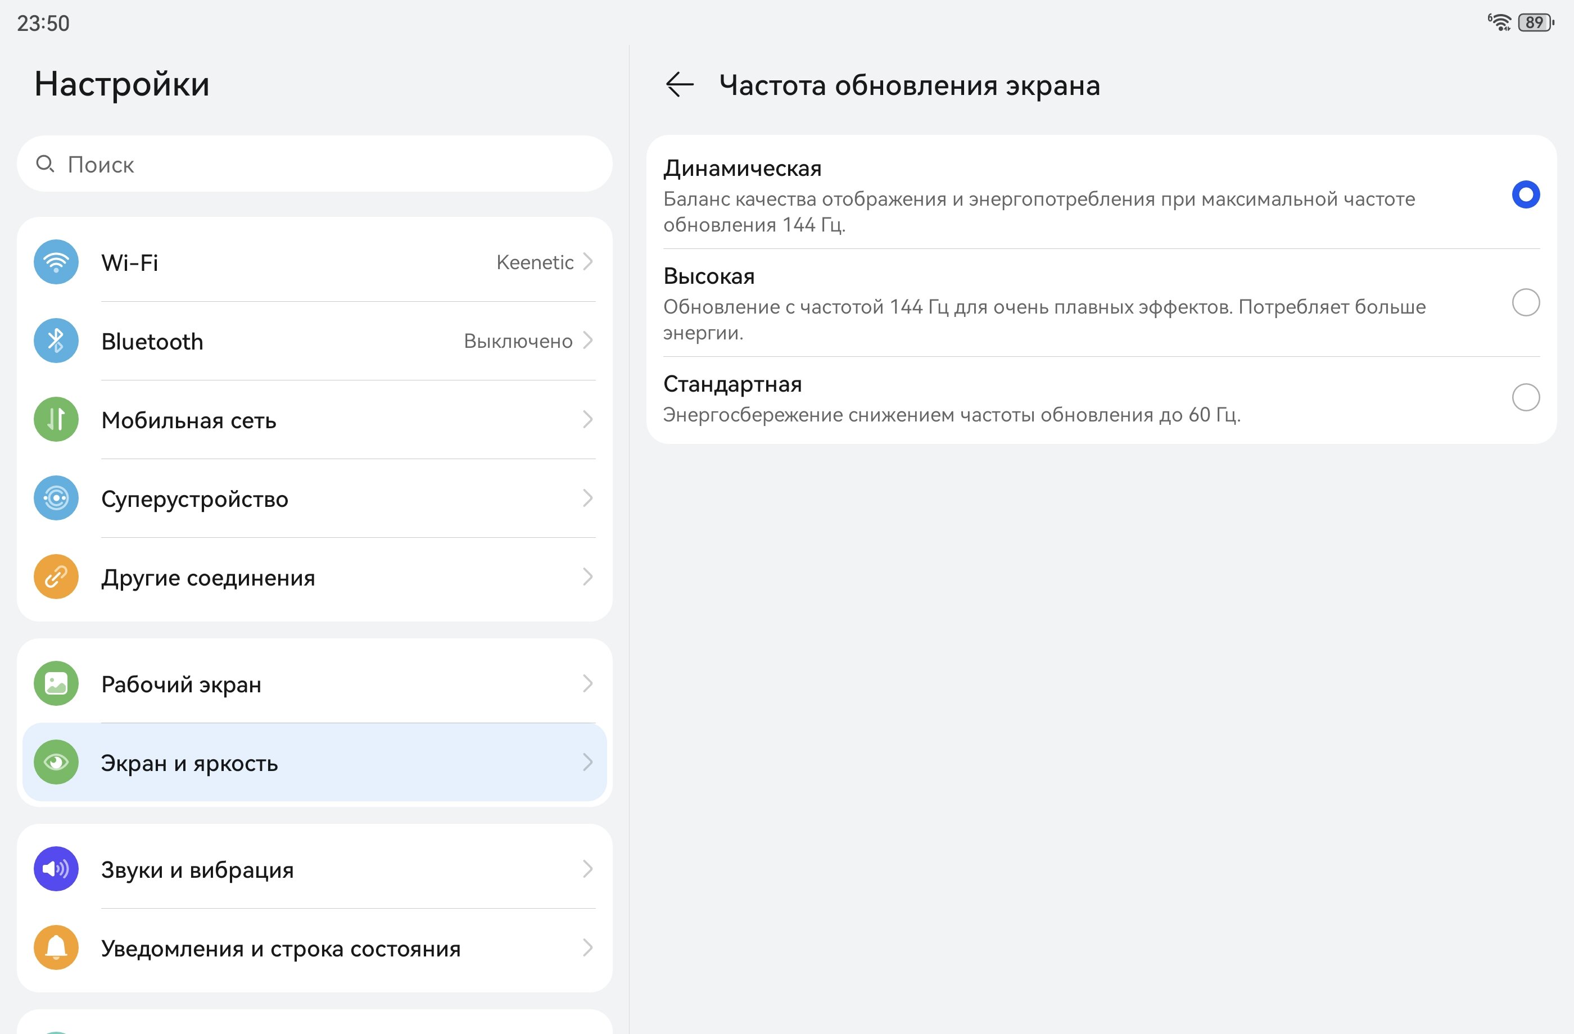Select the Динамическая refresh rate option

1525,194
